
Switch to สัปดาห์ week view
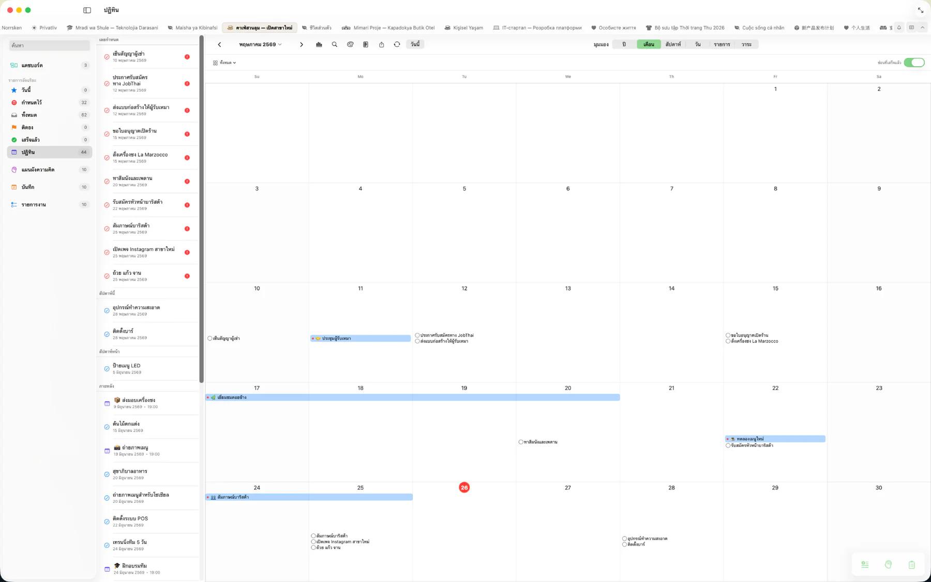pyautogui.click(x=673, y=44)
